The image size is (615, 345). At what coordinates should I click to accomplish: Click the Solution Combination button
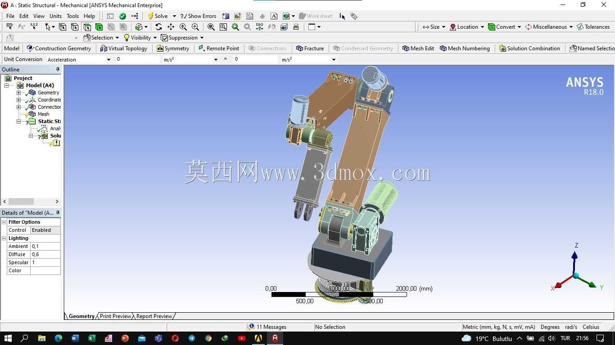(529, 49)
